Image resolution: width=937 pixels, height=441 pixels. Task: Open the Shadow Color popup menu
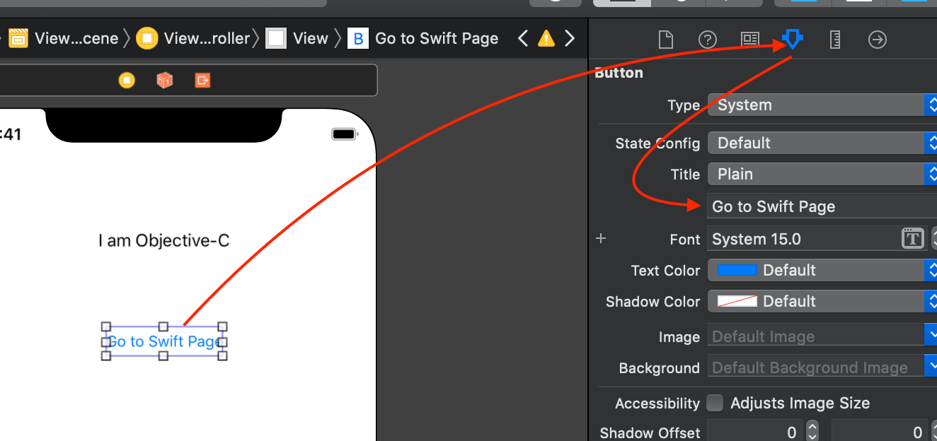coord(822,301)
